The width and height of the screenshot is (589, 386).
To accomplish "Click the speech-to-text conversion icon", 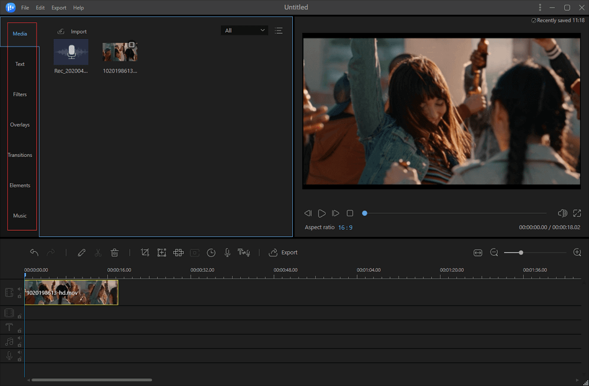I will click(x=244, y=252).
